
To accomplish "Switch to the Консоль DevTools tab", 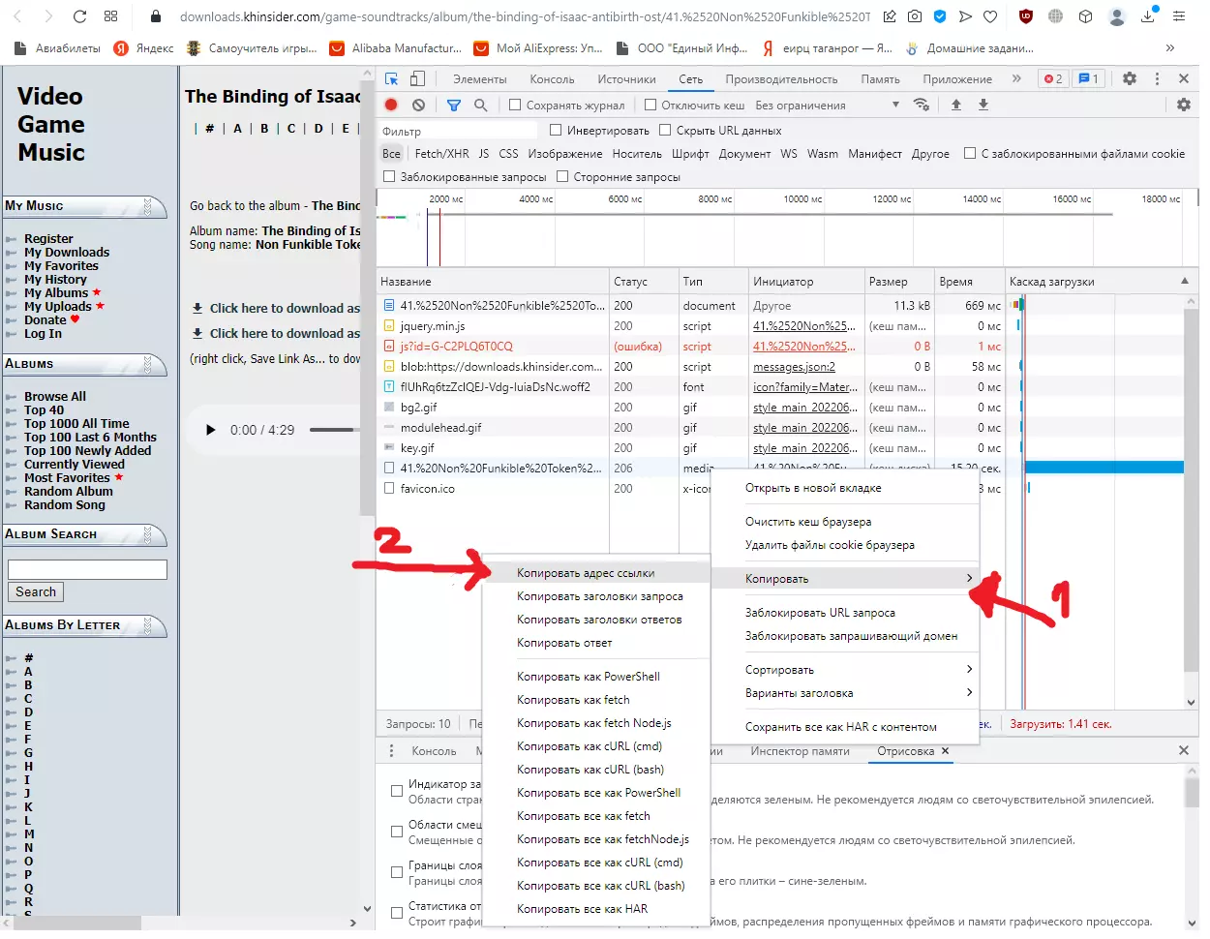I will click(552, 79).
